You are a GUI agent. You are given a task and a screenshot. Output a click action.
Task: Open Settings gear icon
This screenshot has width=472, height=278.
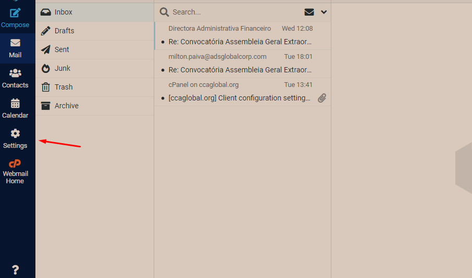(15, 133)
